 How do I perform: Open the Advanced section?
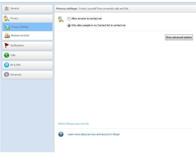(x=27, y=75)
